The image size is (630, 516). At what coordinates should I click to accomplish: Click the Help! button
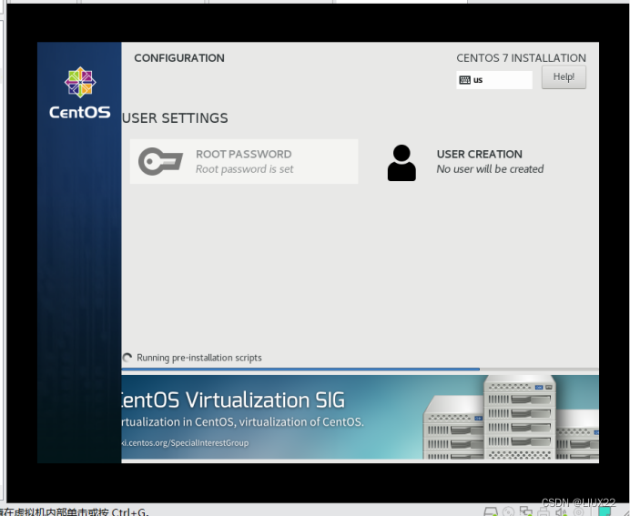[x=564, y=77]
